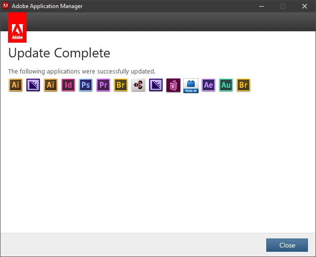Minimize the Adobe Application Manager window
This screenshot has width=316, height=257.
coord(262,6)
